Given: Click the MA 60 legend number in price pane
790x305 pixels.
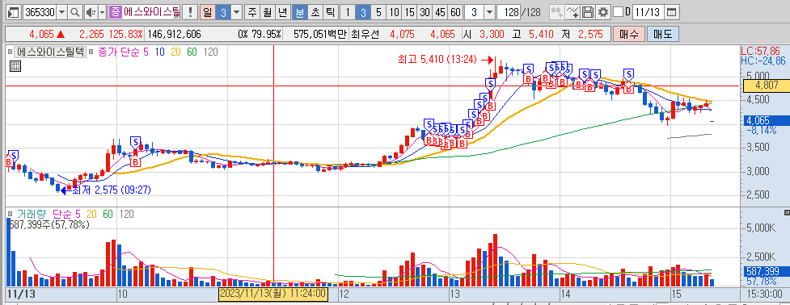Looking at the screenshot, I should (x=192, y=52).
